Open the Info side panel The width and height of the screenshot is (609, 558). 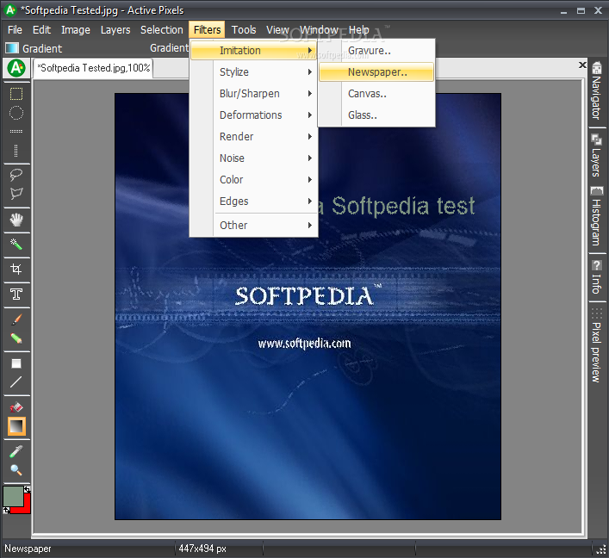pos(596,276)
